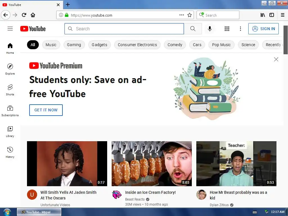Close the YouTube browser tab

pyautogui.click(x=58, y=5)
